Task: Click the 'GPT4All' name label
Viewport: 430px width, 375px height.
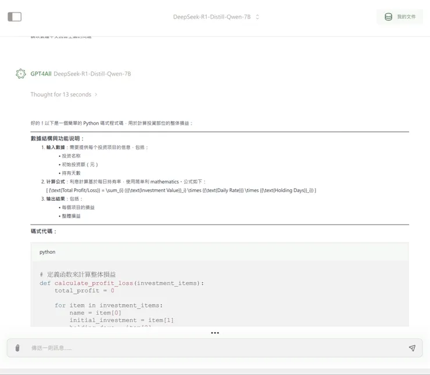Action: coord(41,74)
